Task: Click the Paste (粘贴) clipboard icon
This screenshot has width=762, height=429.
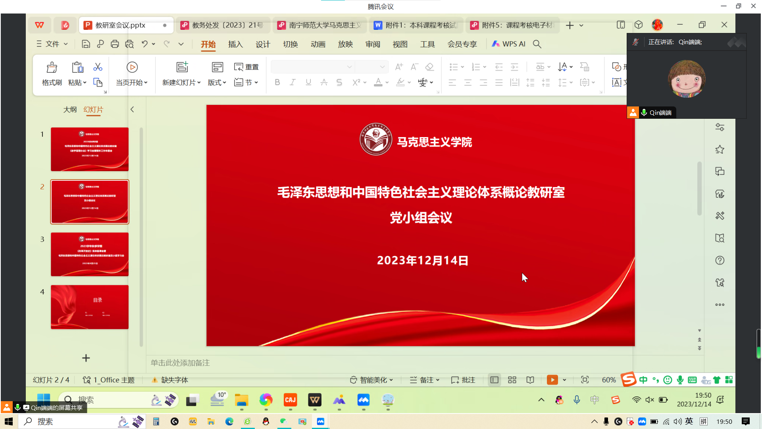Action: [77, 67]
